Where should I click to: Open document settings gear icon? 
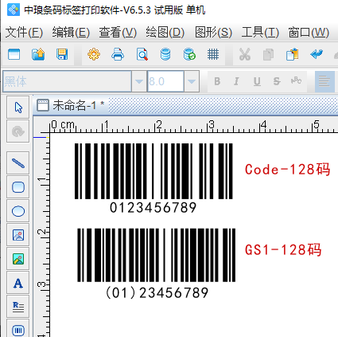click(94, 54)
